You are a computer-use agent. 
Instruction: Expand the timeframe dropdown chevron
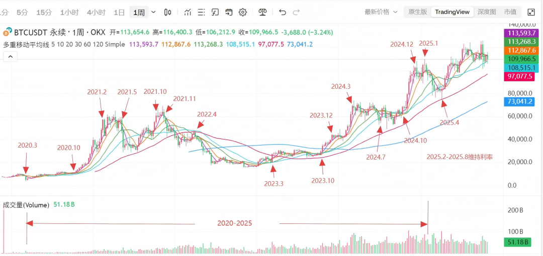pos(153,12)
